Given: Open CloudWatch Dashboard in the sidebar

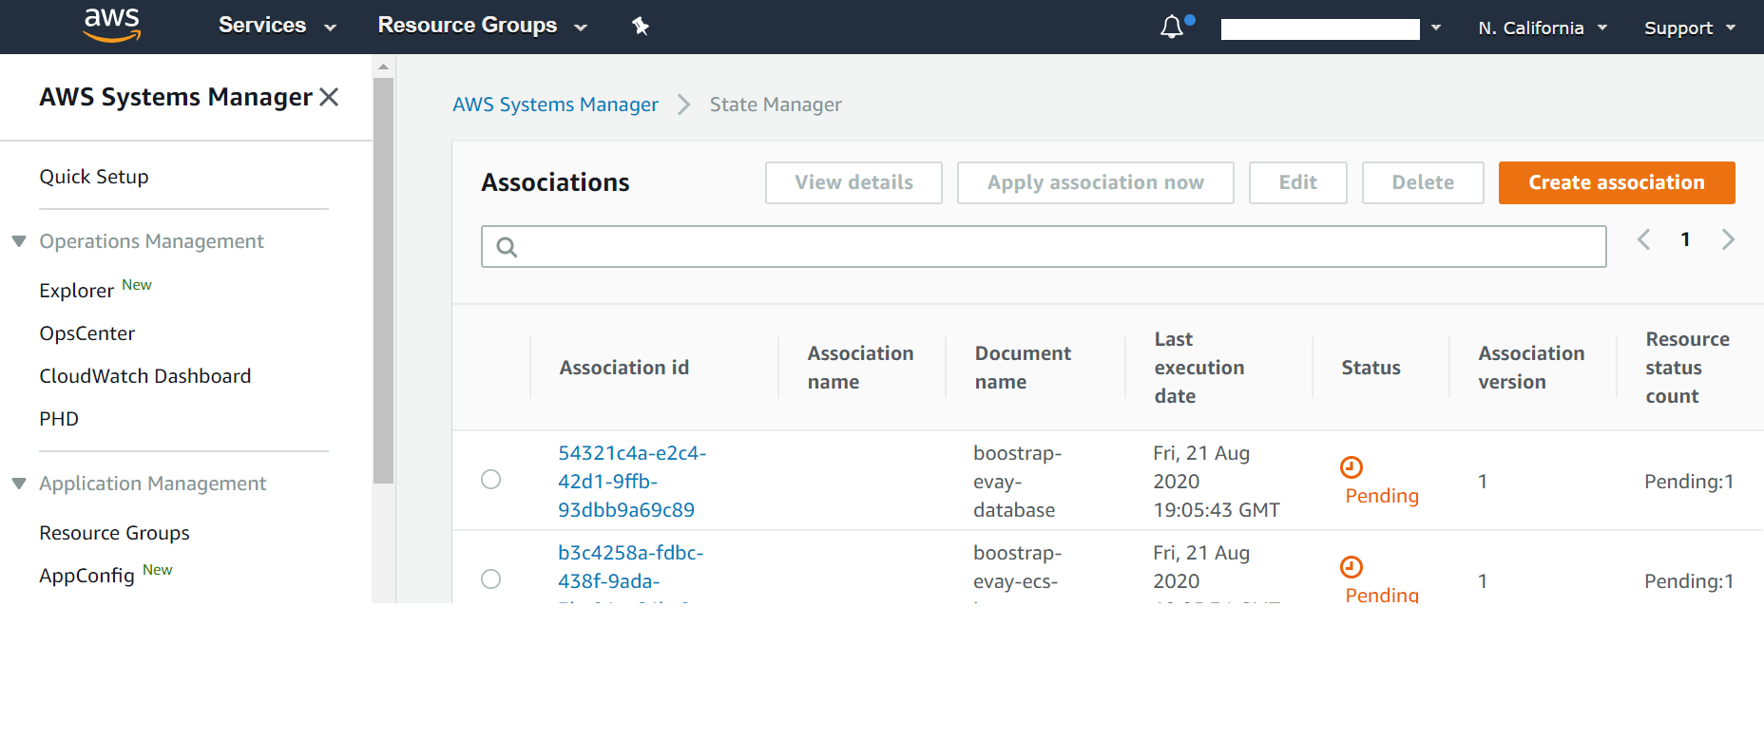Looking at the screenshot, I should point(145,376).
